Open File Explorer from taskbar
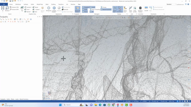Viewport: 191px width, 107px height. point(96,105)
